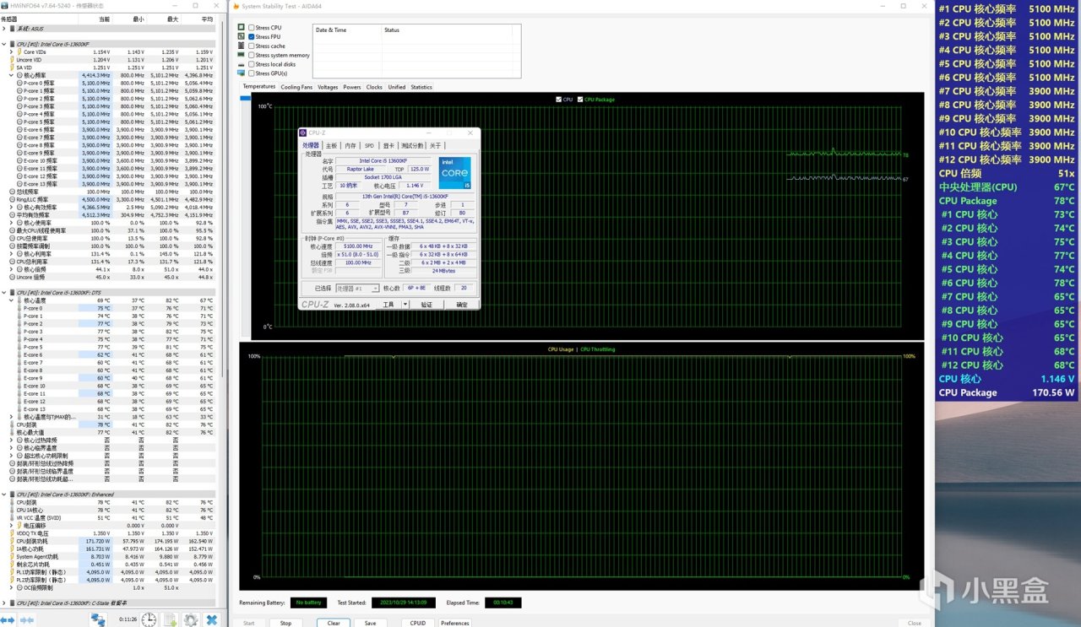Open the Statistics tab
Screen dimensions: 1081x627
click(421, 87)
